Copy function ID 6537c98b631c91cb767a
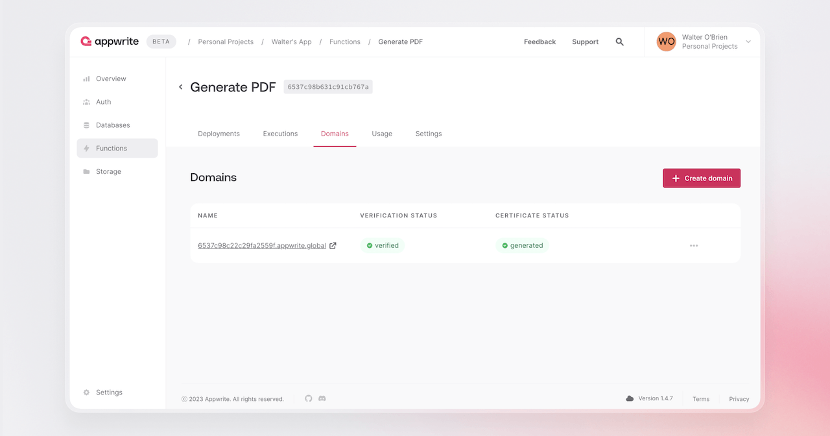The height and width of the screenshot is (436, 830). coord(328,87)
